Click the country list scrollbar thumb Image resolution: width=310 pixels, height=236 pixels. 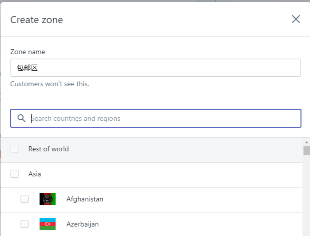[x=306, y=151]
